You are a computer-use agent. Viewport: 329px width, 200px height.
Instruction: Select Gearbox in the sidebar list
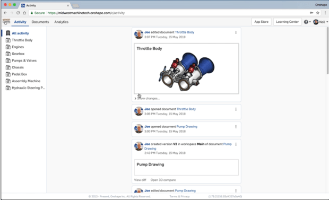(18, 54)
